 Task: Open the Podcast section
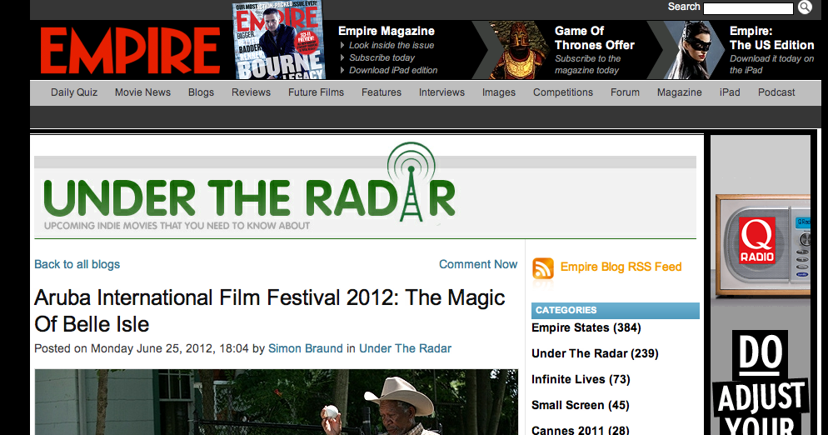pyautogui.click(x=776, y=92)
